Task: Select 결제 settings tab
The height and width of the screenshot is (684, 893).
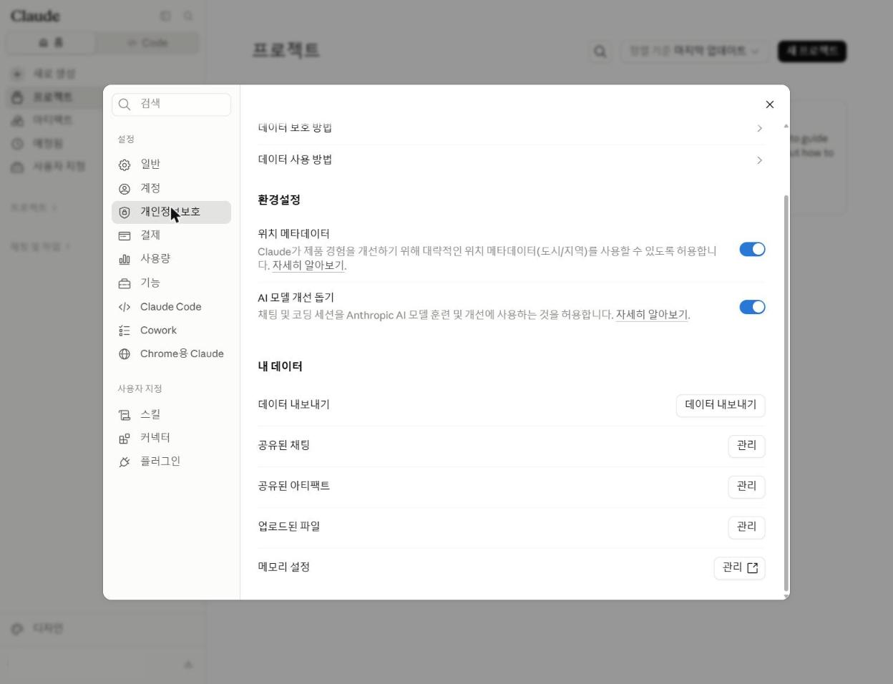Action: pos(171,235)
